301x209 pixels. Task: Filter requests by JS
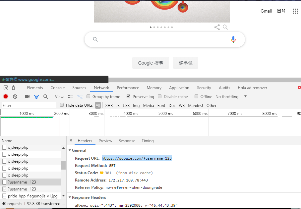118,105
